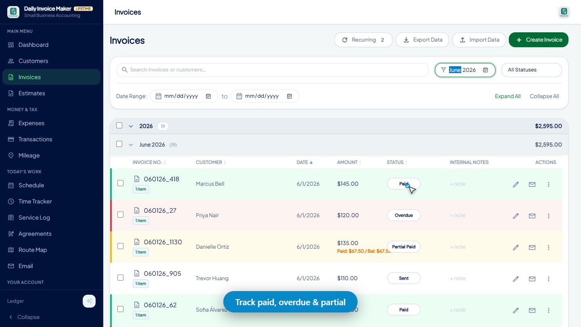
Task: Edit Trevor Huang invoice with pencil icon
Action: click(x=516, y=279)
